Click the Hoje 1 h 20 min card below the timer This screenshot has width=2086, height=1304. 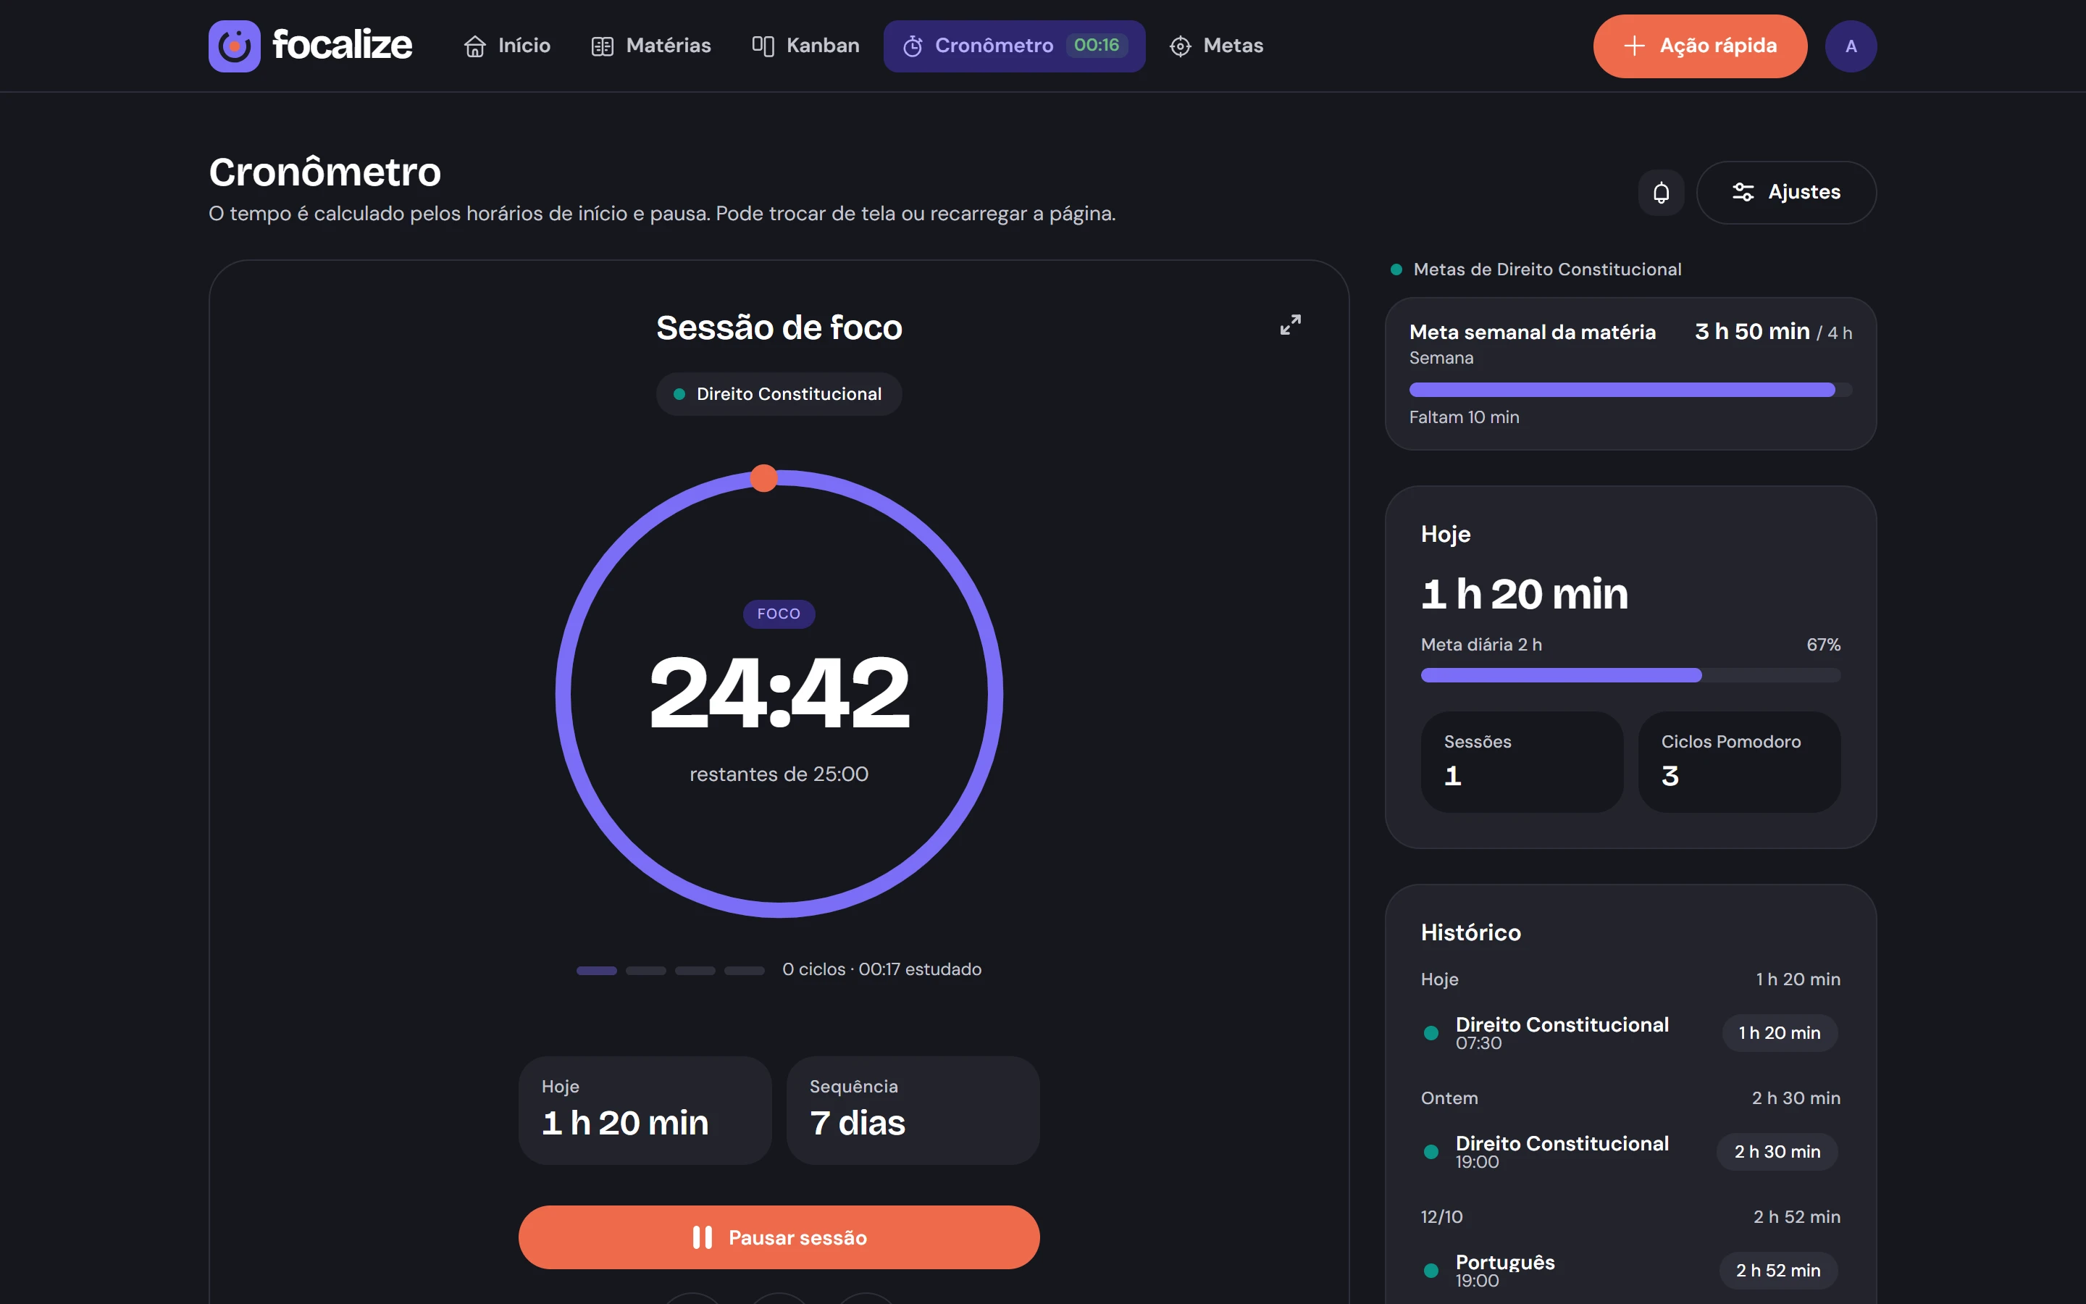(645, 1110)
